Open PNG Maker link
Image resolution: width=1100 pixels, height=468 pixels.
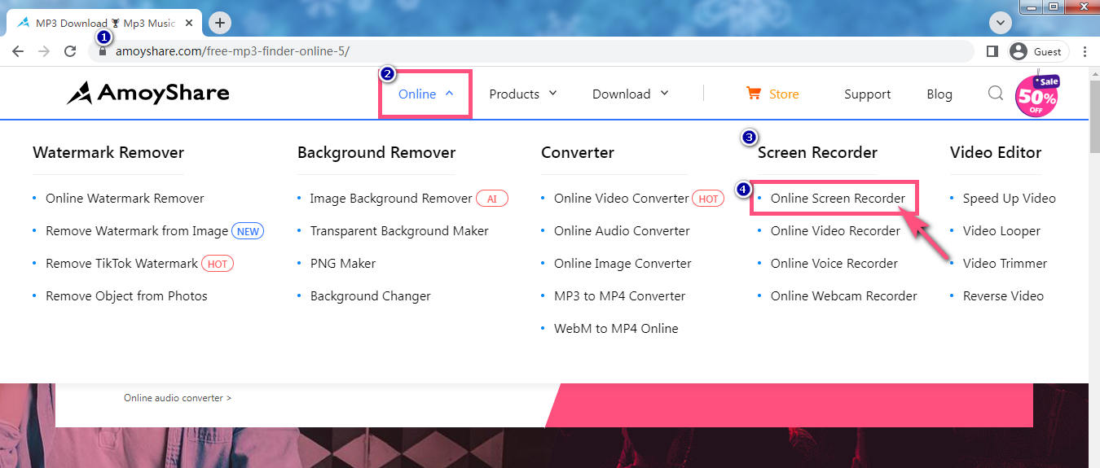click(x=343, y=263)
